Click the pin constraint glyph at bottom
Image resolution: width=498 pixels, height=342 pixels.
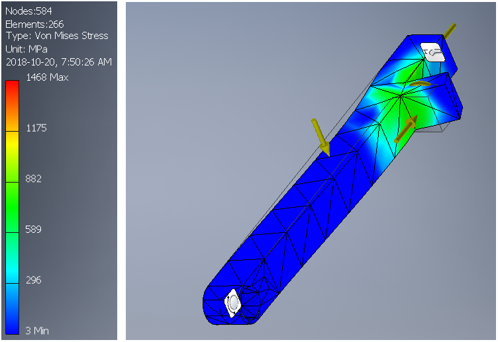[x=232, y=303]
